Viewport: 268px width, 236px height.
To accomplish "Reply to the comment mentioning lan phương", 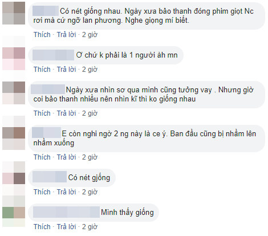I will click(x=66, y=35).
